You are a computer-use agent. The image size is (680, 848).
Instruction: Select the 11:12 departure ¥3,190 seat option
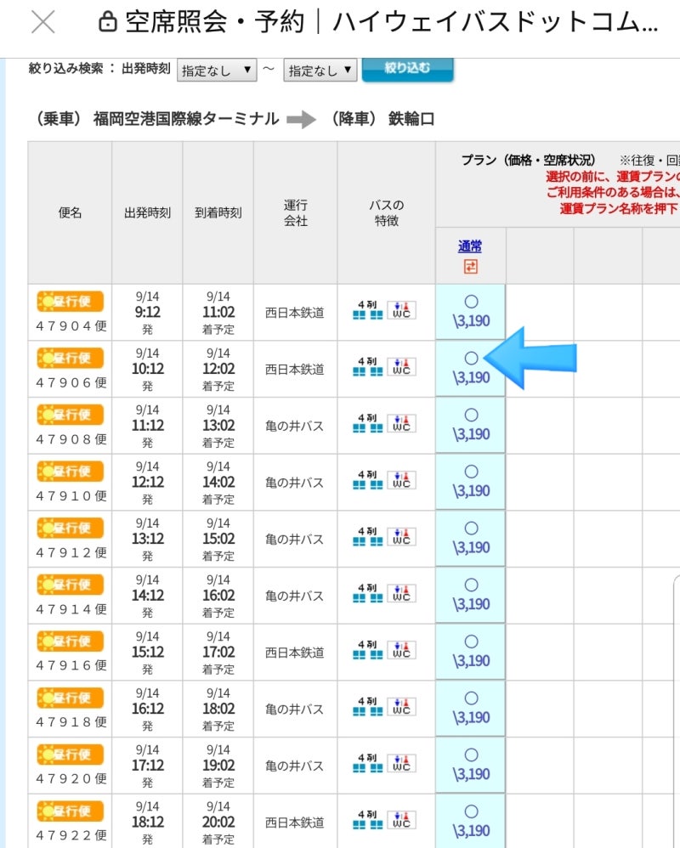pos(471,425)
